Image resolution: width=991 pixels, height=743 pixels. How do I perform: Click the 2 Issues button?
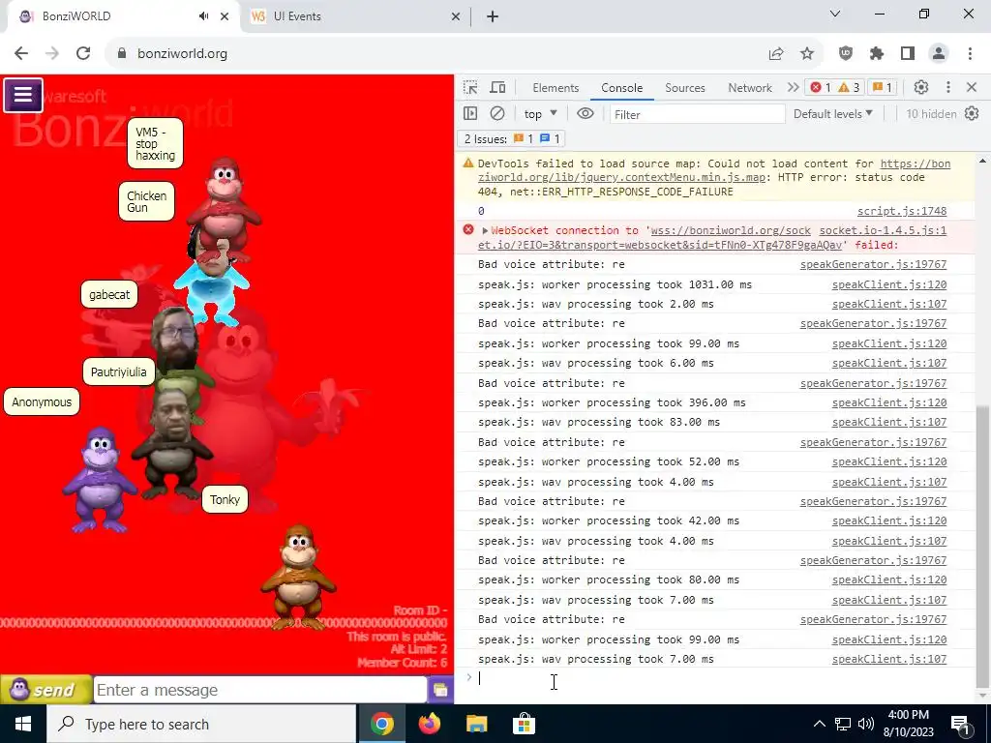pyautogui.click(x=511, y=139)
